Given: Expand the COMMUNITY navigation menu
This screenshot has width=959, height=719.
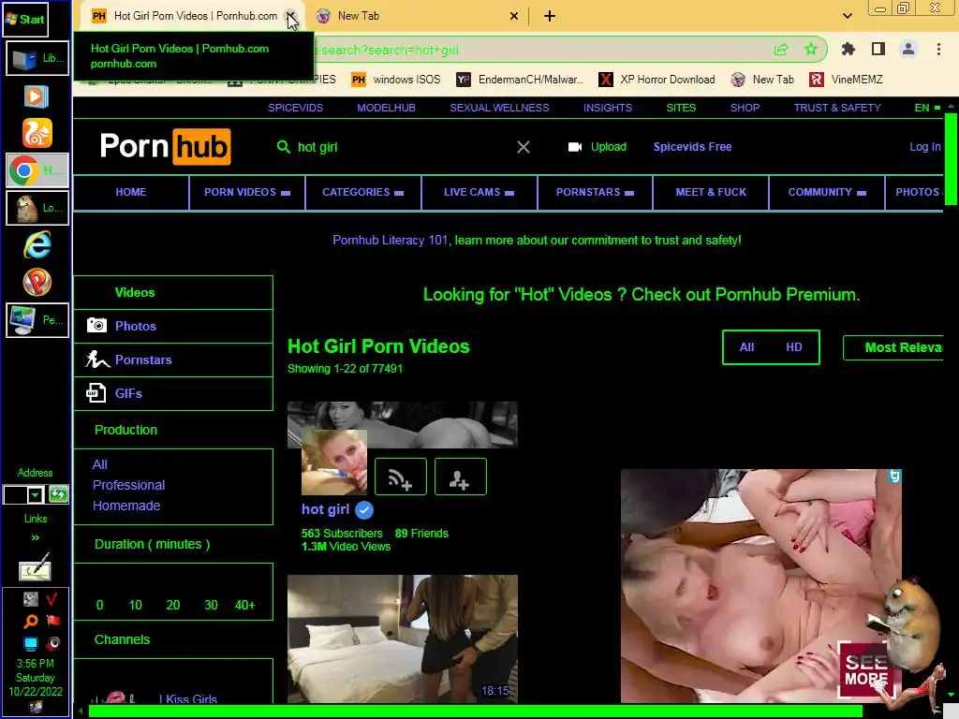Looking at the screenshot, I should point(827,192).
